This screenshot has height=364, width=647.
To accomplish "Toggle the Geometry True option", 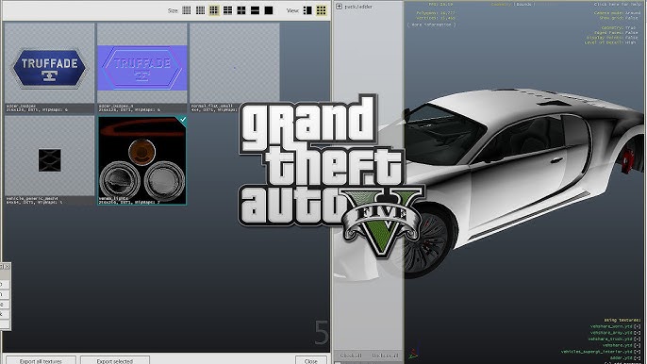I will point(618,28).
